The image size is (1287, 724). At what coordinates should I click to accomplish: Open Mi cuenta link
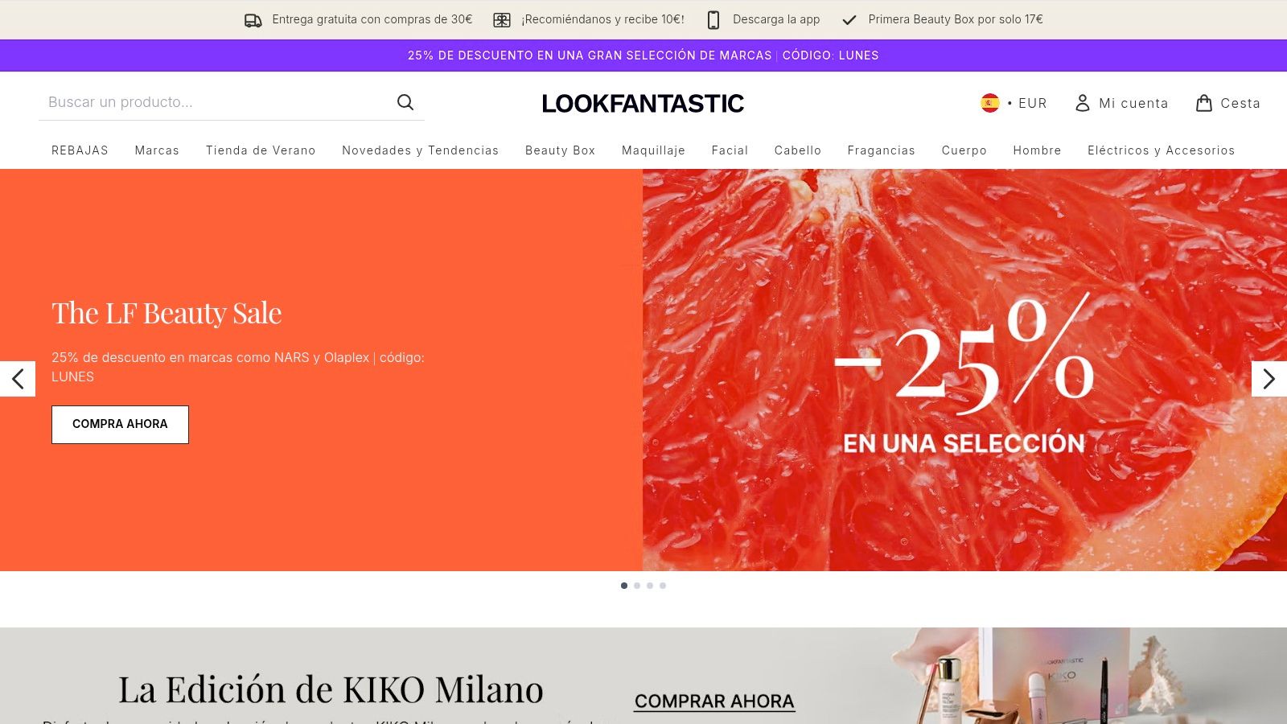1121,103
